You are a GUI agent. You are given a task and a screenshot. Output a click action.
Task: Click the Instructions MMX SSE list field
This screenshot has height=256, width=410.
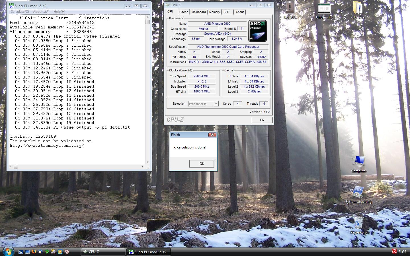coord(228,62)
